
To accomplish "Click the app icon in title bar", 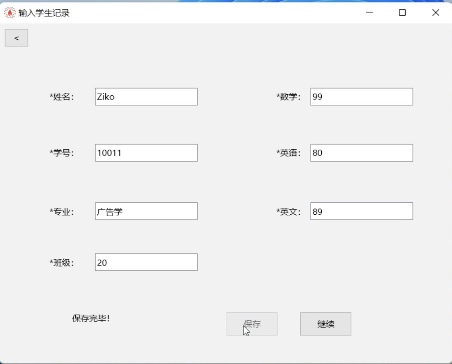I will [10, 13].
